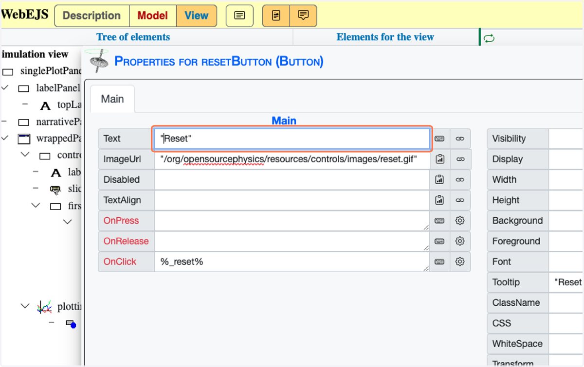Collapse the wrappedPanel tree node
Screen dimensions: 584x367
[5, 139]
